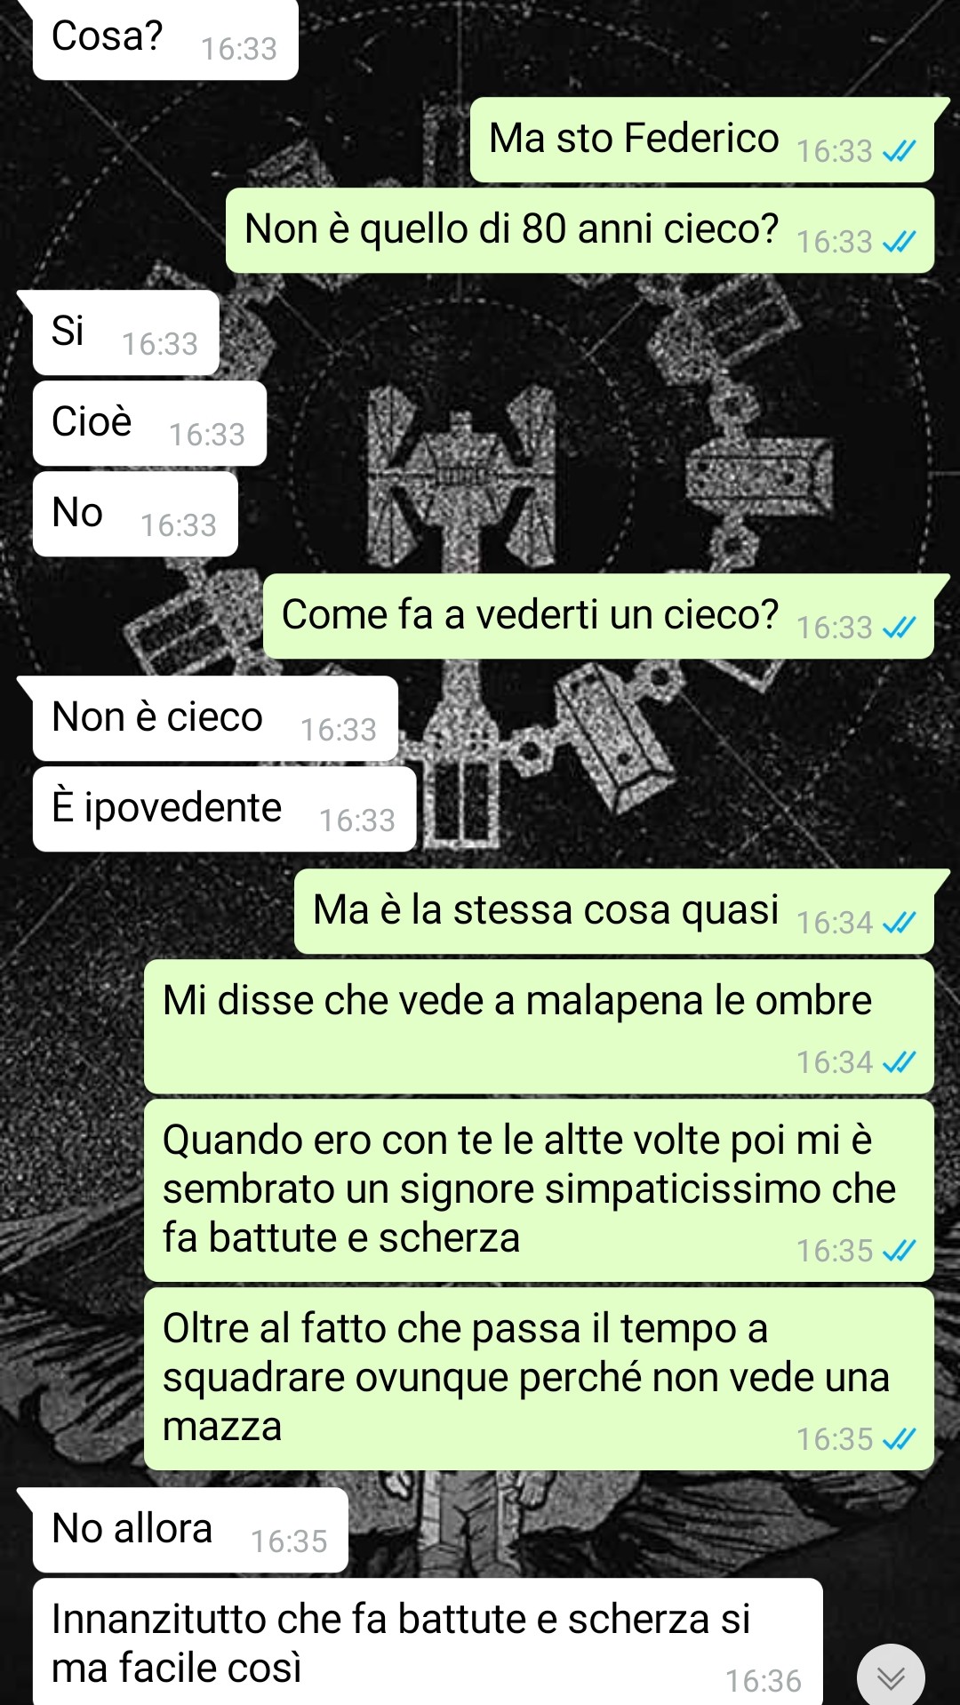Tap the chat wallpaper spaceship artwork
Image resolution: width=960 pixels, height=1705 pixels.
[x=462, y=480]
